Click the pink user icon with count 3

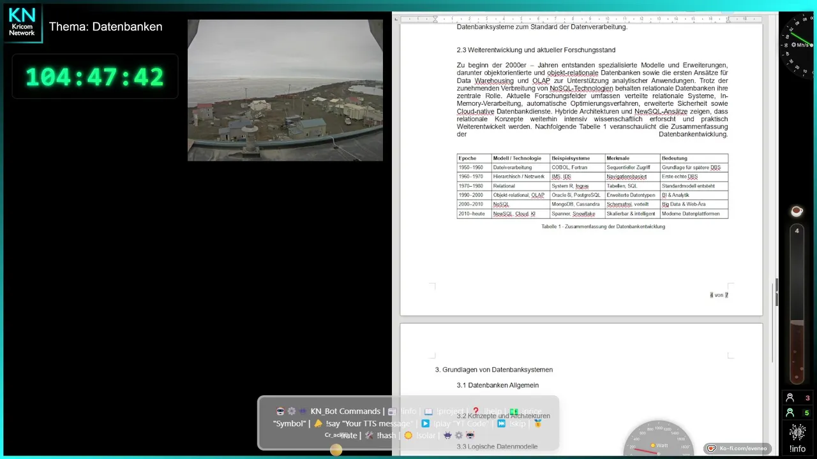[790, 398]
